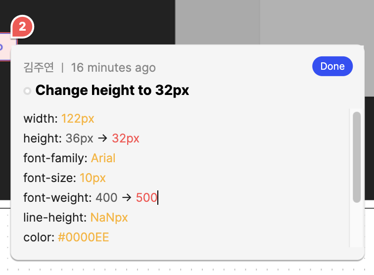Click the scrollbar track below the thumb
The height and width of the screenshot is (275, 374).
pos(357,225)
